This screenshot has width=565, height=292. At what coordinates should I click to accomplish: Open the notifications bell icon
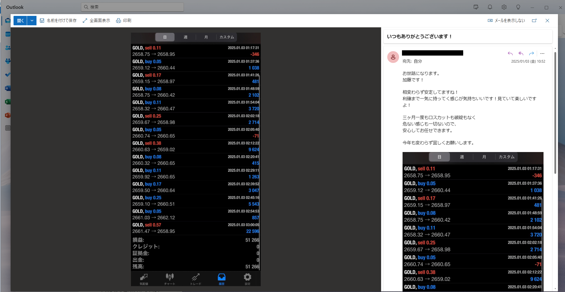(490, 7)
